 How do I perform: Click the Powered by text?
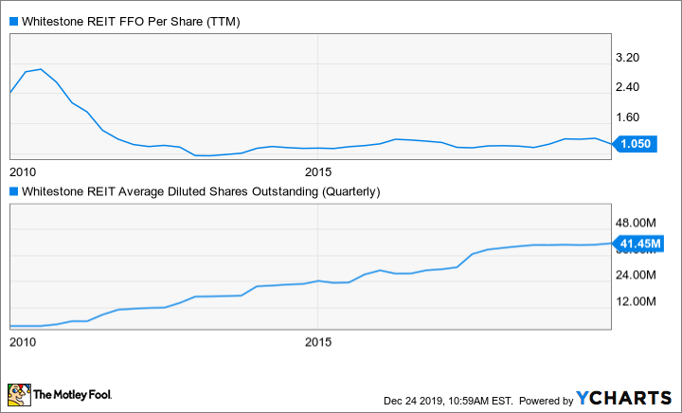(544, 399)
